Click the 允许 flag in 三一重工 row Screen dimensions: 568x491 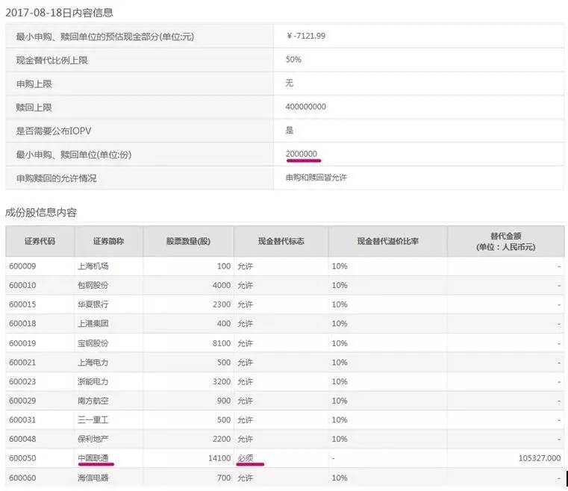tap(246, 420)
